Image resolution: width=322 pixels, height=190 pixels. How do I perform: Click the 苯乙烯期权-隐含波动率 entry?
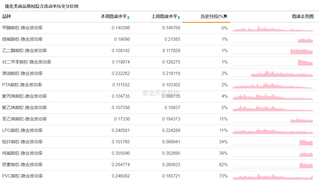point(24,119)
